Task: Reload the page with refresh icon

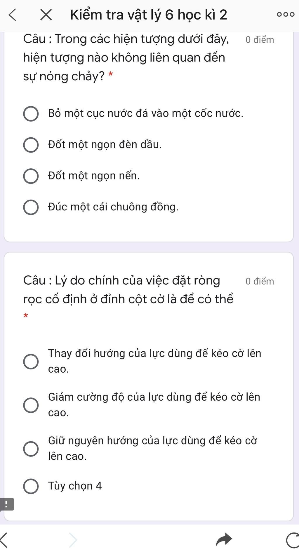Action: tap(293, 540)
